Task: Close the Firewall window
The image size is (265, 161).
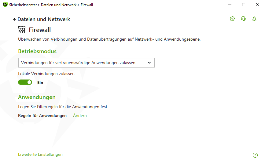Action: pos(258,5)
